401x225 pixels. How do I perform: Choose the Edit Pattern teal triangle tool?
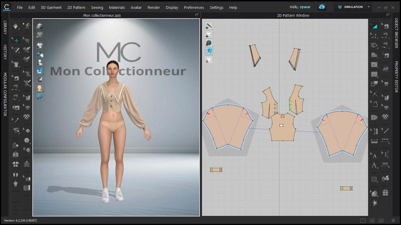pyautogui.click(x=374, y=26)
